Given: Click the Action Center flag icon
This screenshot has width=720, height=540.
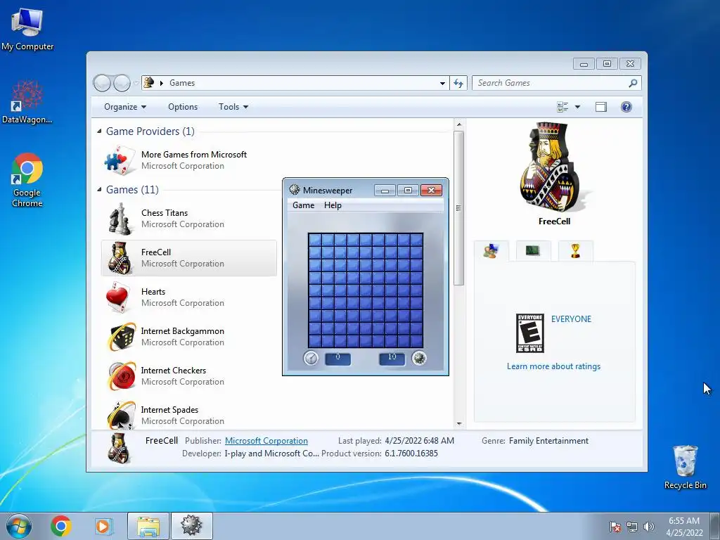Looking at the screenshot, I should (615, 527).
